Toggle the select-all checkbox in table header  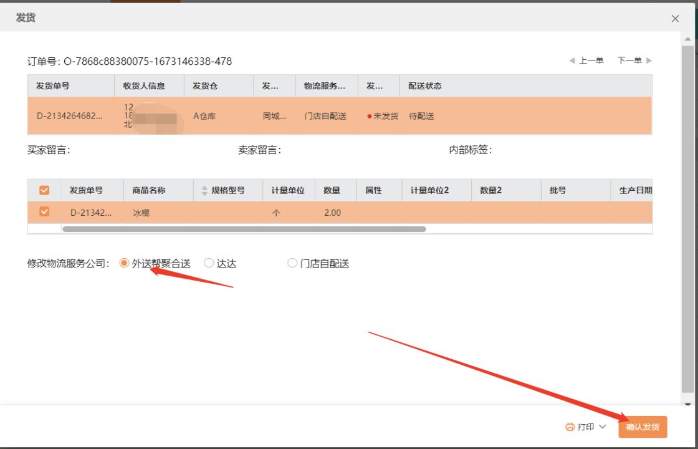click(x=44, y=190)
